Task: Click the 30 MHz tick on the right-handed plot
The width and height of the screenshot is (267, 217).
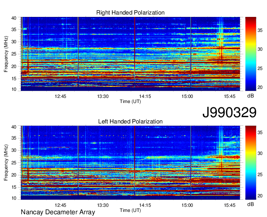Action: pyautogui.click(x=14, y=42)
